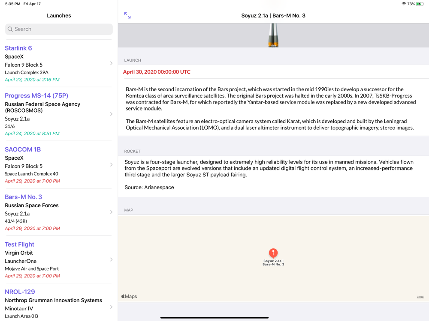
Task: Open Progress MS-14 (75P) row chevron
Action: (x=111, y=114)
